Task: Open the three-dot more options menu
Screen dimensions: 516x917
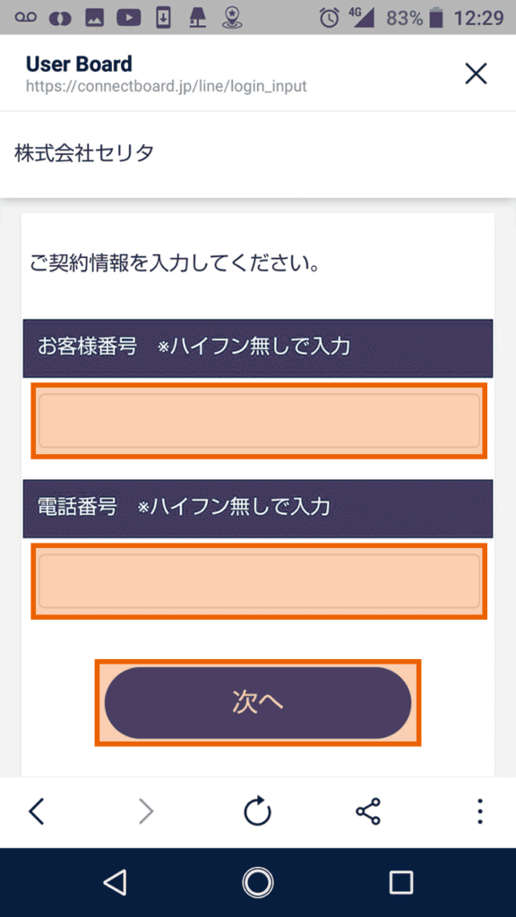Action: (480, 811)
